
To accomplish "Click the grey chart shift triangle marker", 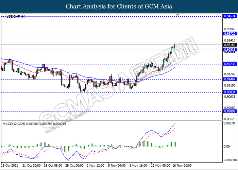I will coord(177,15).
